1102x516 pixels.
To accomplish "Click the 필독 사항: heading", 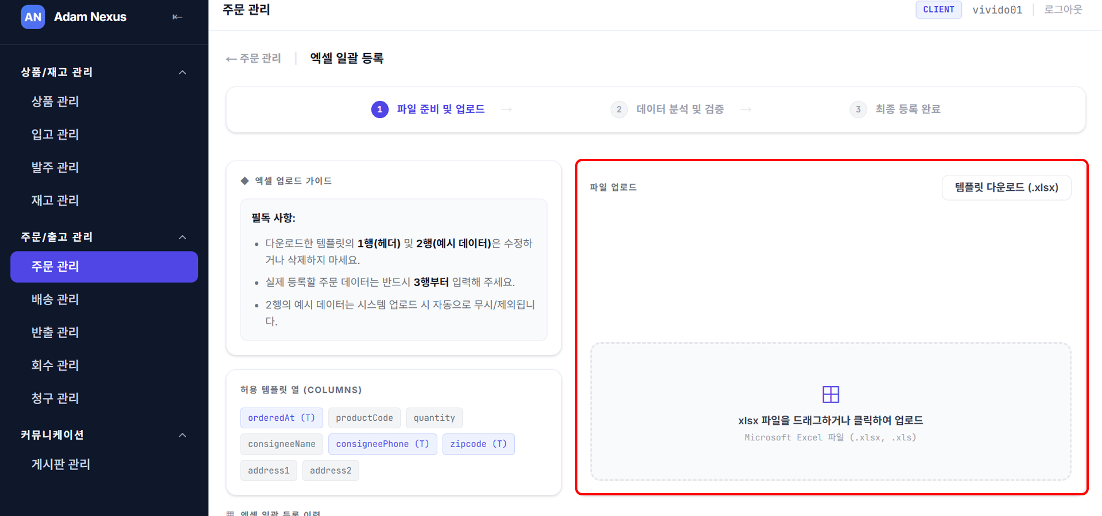I will [273, 218].
